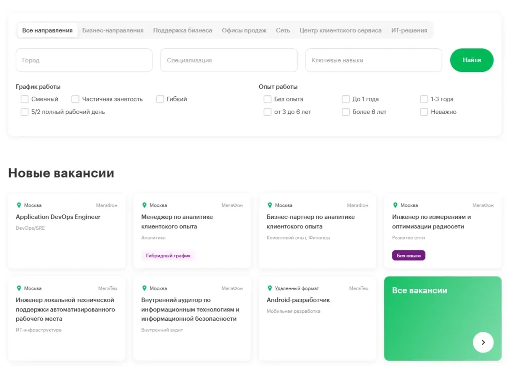This screenshot has width=519, height=369.
Task: Toggle the До 1 года checkbox
Action: pyautogui.click(x=346, y=99)
